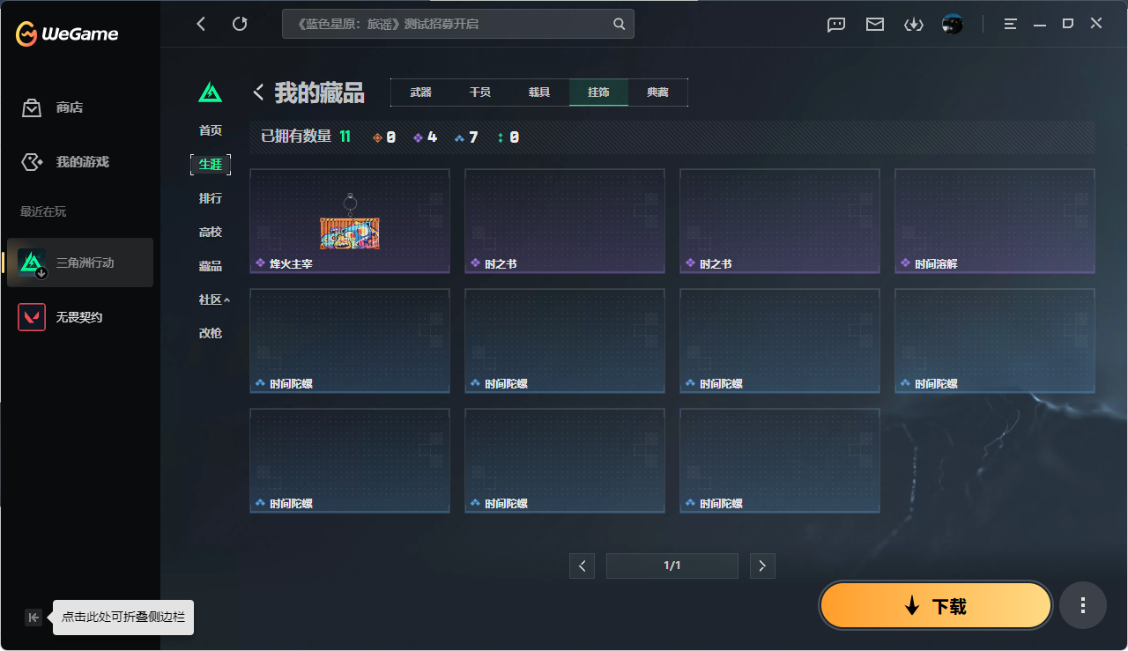Open the mail inbox icon
This screenshot has height=651, width=1128.
click(875, 25)
